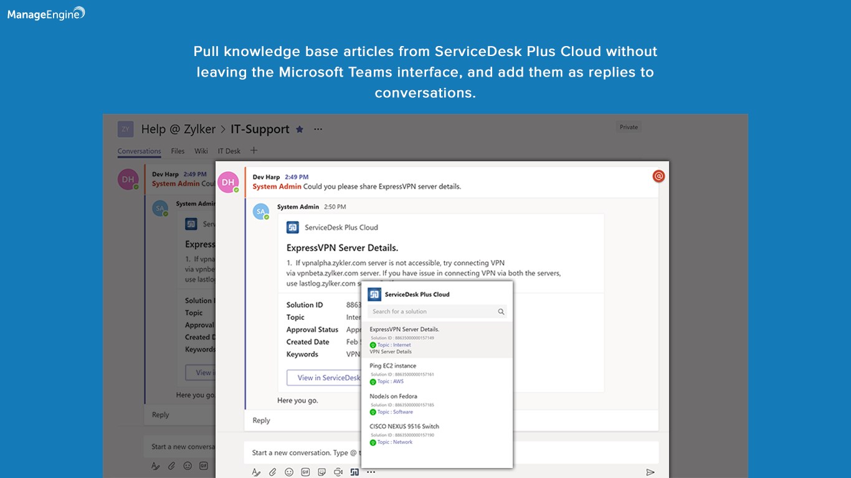Click System Admin's SA avatar in foreground conversation
The width and height of the screenshot is (851, 478).
261,212
